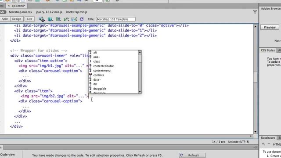This screenshot has height=158, width=281.
Task: Open related file bootstrap.min.css
Action: coord(20,12)
